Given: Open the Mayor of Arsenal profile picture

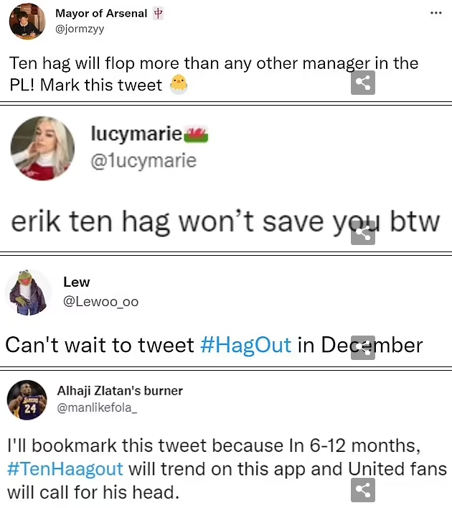Looking at the screenshot, I should click(27, 22).
